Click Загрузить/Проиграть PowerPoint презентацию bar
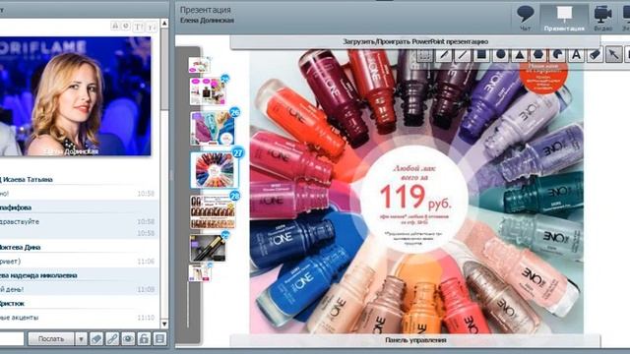 tap(415, 41)
